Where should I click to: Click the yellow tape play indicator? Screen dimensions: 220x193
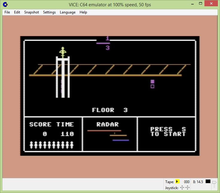(x=177, y=182)
